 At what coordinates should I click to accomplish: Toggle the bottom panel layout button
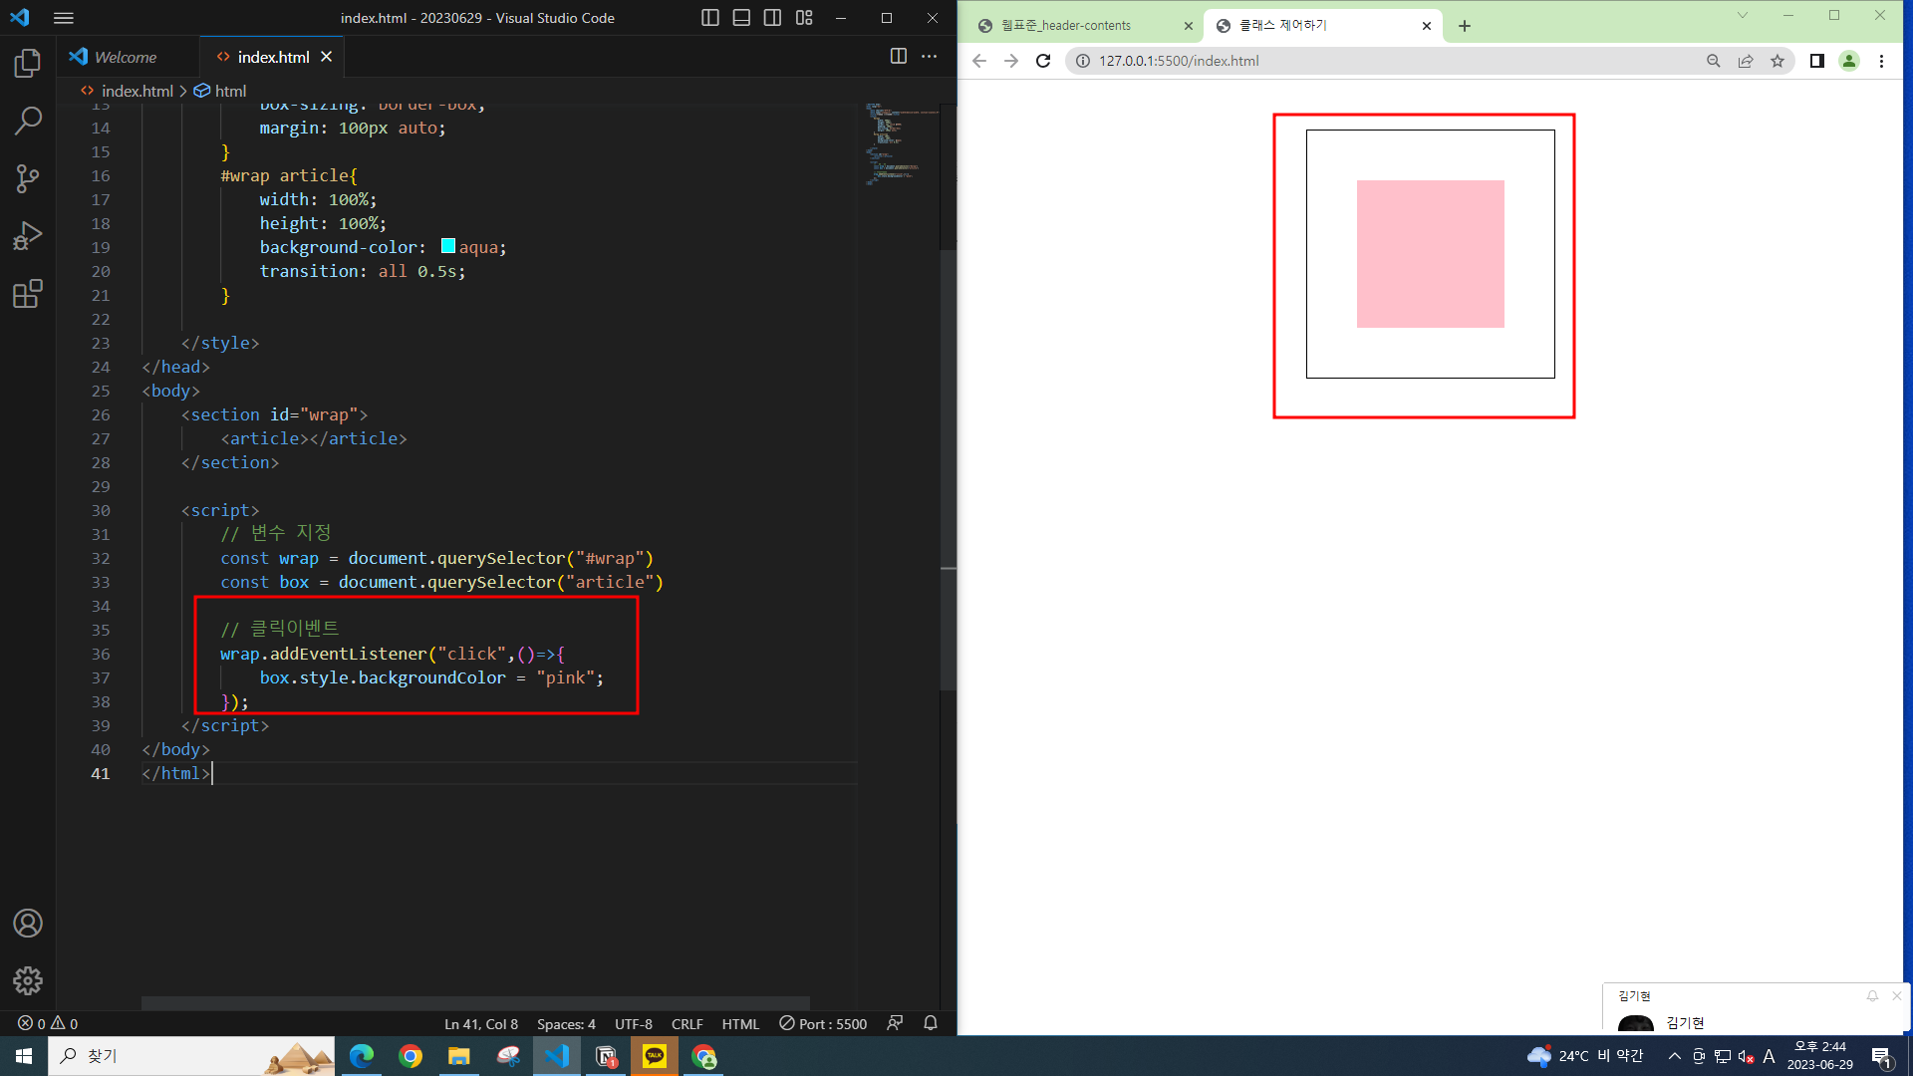[x=741, y=18]
